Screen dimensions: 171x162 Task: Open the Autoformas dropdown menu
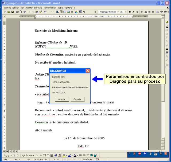(28, 155)
